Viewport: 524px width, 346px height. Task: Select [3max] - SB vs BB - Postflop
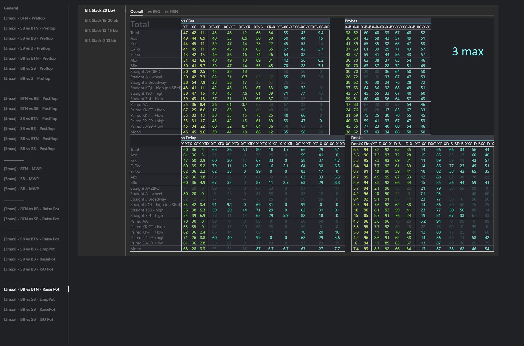(29, 129)
